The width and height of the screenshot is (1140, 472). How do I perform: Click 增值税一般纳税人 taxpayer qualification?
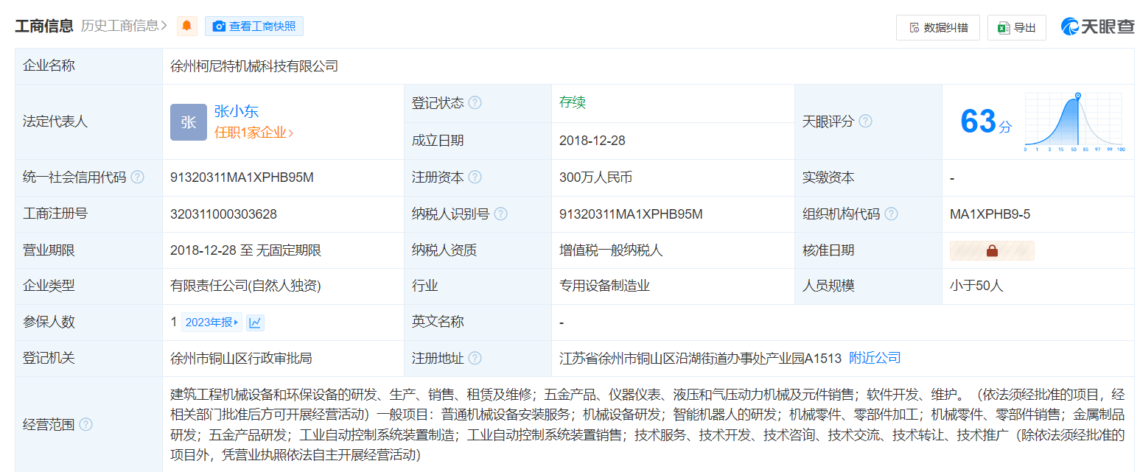pyautogui.click(x=611, y=250)
